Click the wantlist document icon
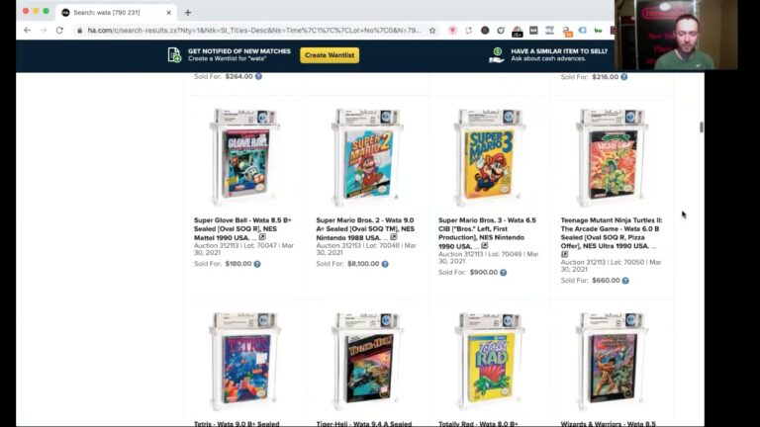 [x=174, y=54]
